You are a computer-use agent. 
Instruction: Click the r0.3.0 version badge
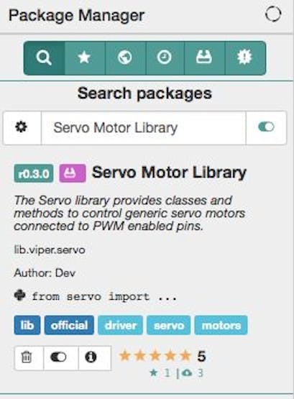(34, 173)
